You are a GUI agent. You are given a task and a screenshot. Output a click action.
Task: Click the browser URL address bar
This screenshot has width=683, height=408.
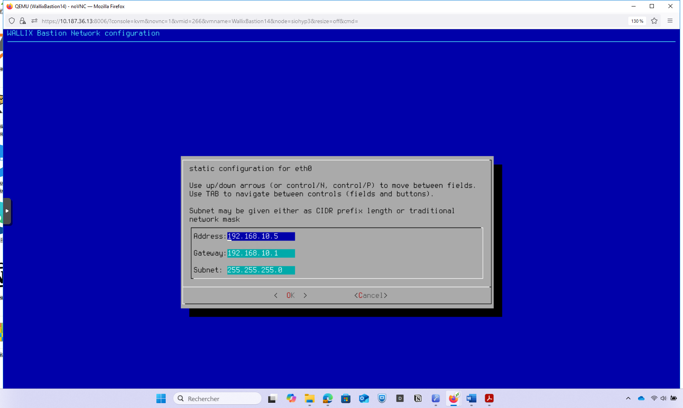pos(324,21)
